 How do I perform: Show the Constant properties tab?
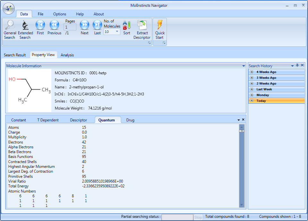(x=19, y=120)
